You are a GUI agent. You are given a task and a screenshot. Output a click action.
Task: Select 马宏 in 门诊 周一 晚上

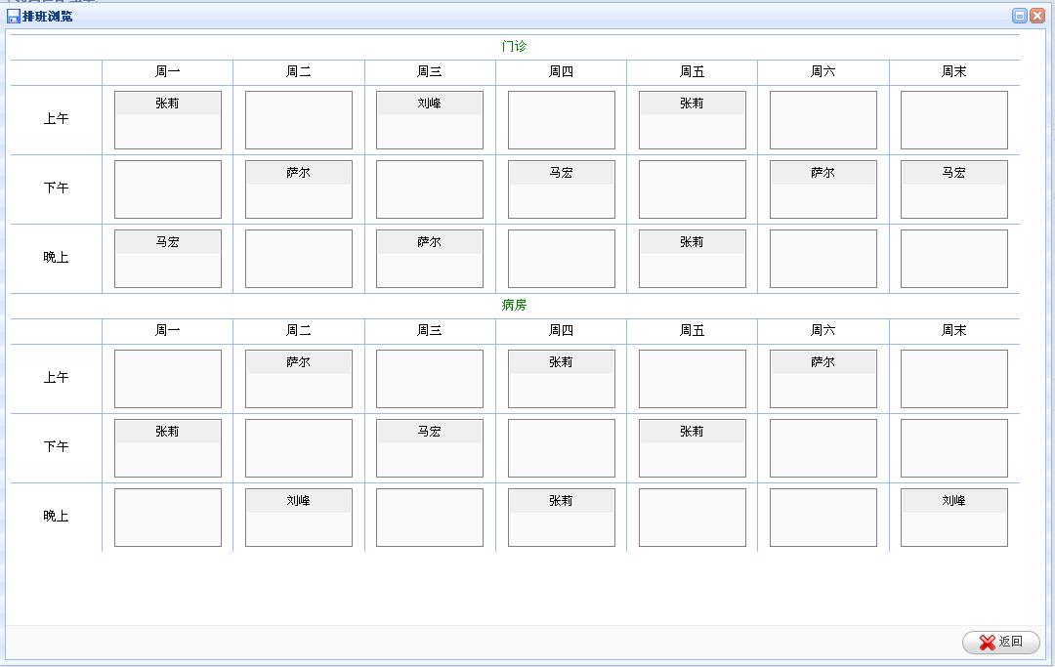168,241
